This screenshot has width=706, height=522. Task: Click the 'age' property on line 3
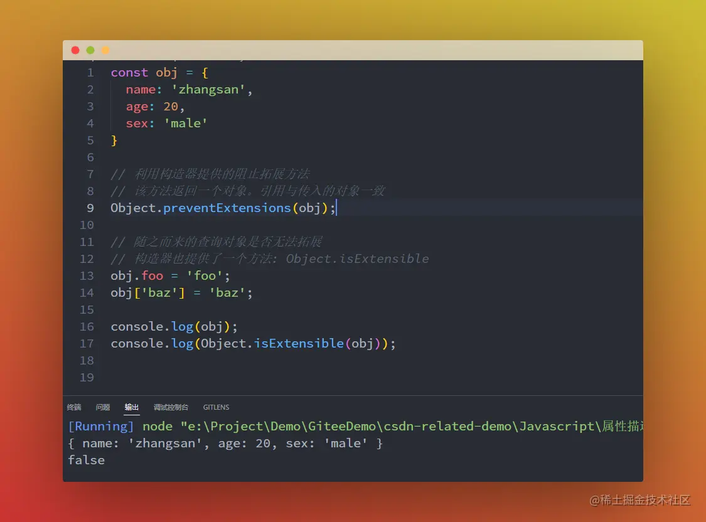pyautogui.click(x=137, y=107)
